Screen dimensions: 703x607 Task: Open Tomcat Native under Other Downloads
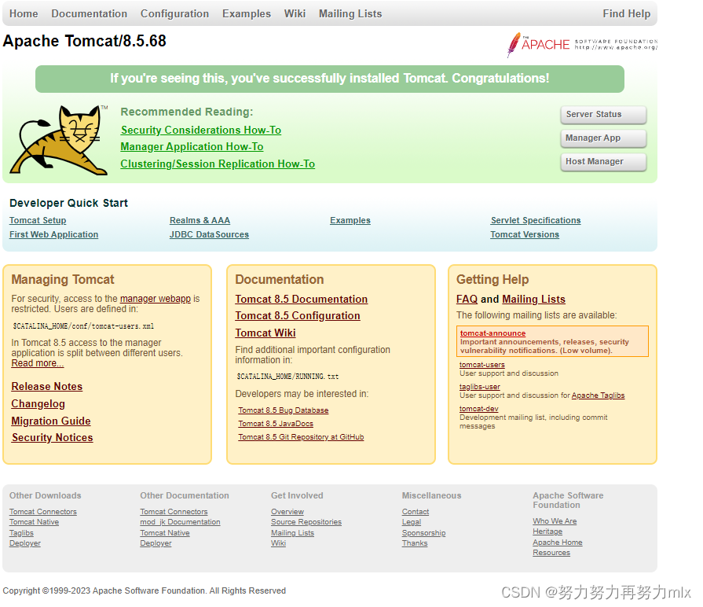[34, 522]
